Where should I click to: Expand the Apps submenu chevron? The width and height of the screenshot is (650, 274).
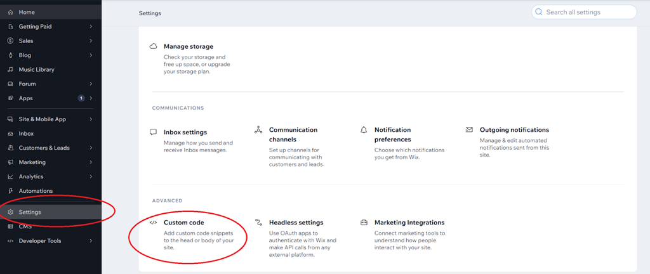91,98
